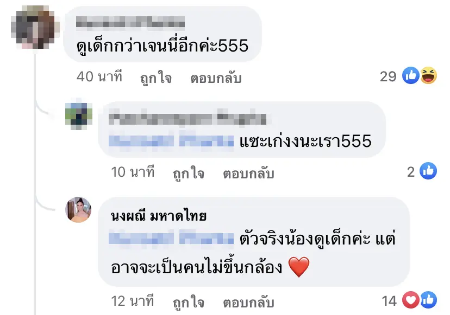Viewport: 450px width, 315px height.
Task: Open the นงผณี มหาดไทย profile name link
Action: tap(158, 216)
